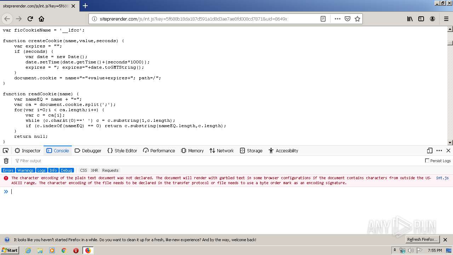This screenshot has width=453, height=255.
Task: Click the 7:55 PM clock
Action: click(x=435, y=250)
